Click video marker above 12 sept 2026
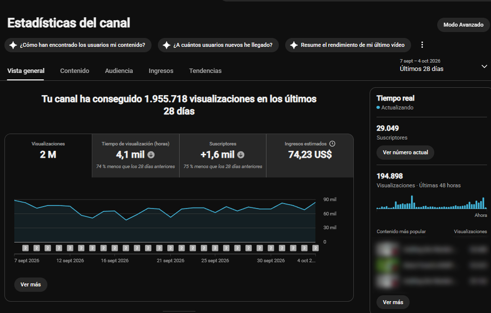The image size is (491, 313). [70, 248]
